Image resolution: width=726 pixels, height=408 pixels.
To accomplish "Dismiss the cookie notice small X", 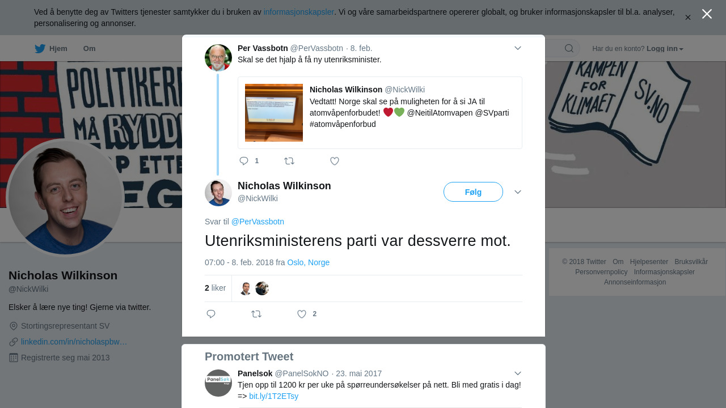I will point(687,18).
